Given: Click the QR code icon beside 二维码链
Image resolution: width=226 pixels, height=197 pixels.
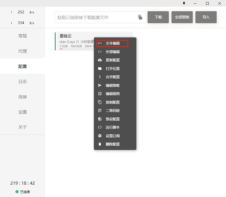Looking at the screenshot, I should click(x=100, y=111).
